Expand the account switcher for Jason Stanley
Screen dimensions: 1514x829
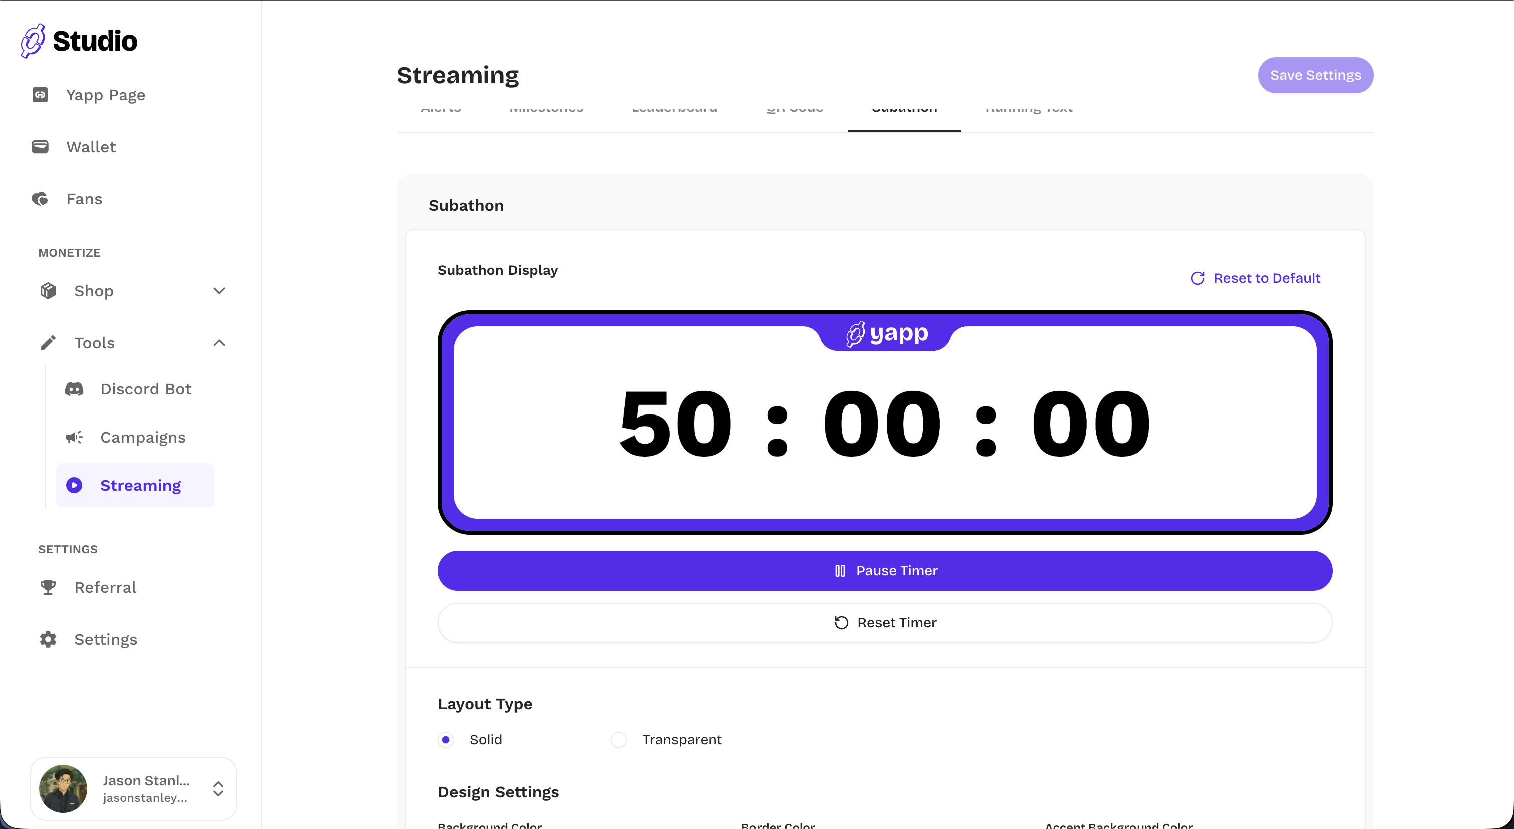coord(218,789)
